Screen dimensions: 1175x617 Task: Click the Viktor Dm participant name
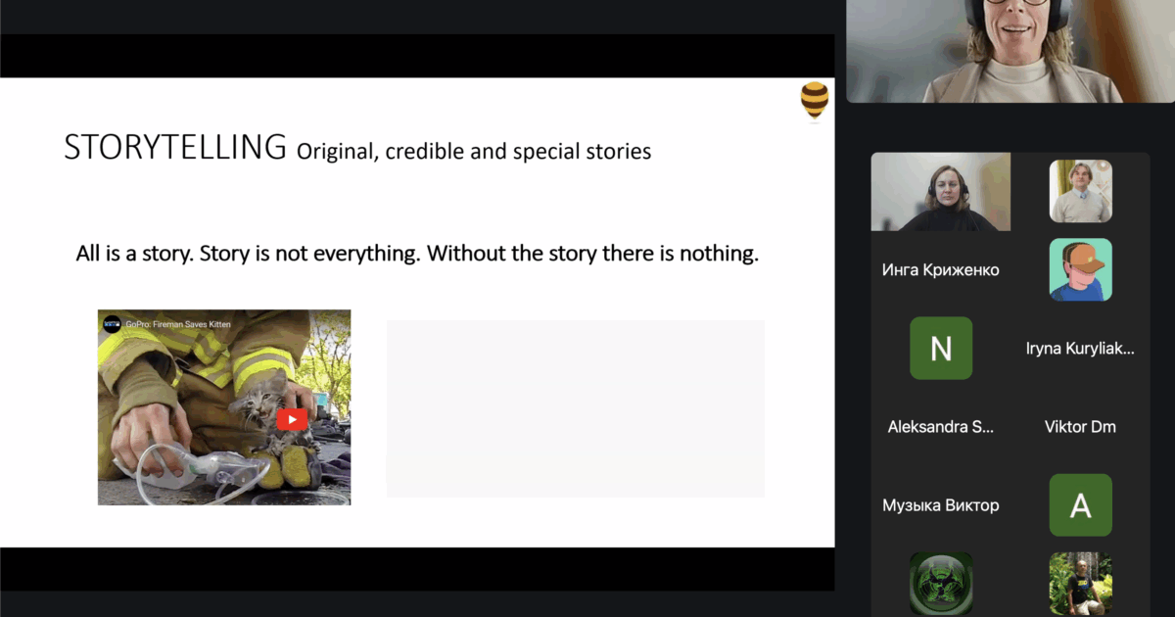(1080, 426)
